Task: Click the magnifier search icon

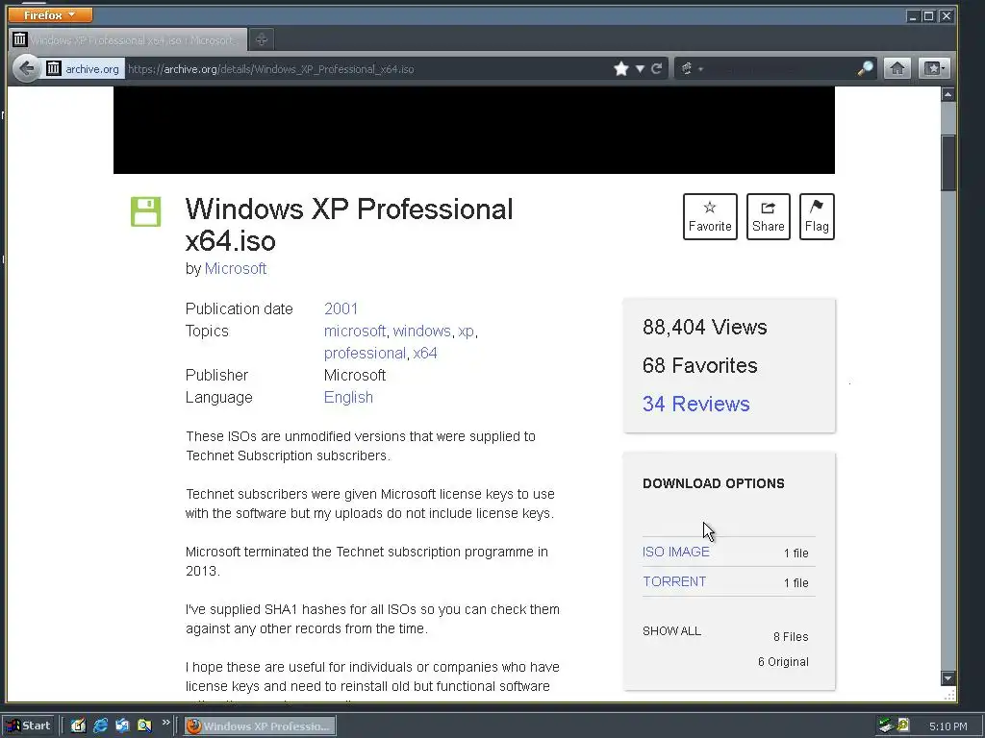Action: 866,68
